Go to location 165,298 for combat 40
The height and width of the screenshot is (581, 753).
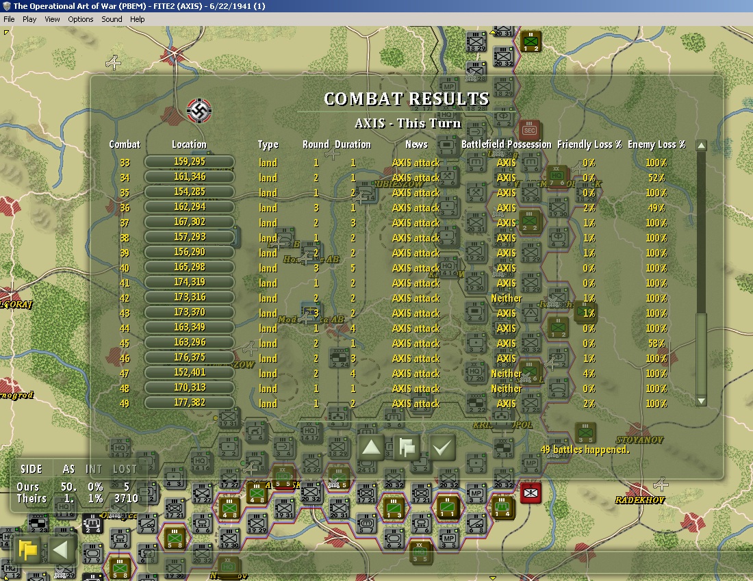(190, 267)
